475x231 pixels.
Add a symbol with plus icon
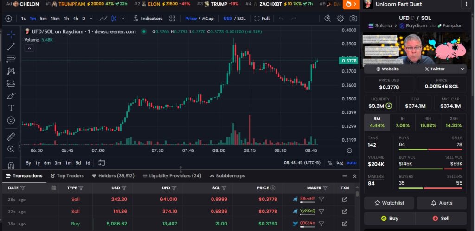point(8,19)
